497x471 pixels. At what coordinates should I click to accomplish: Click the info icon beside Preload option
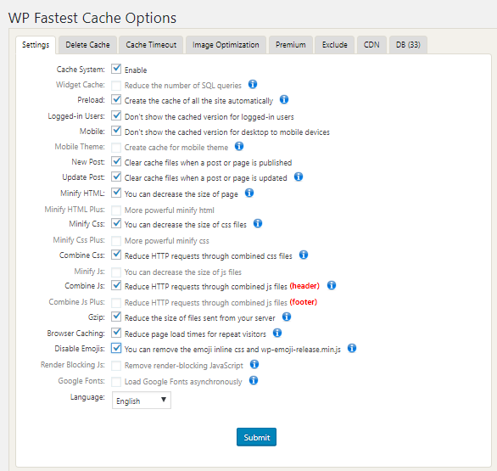pos(284,99)
